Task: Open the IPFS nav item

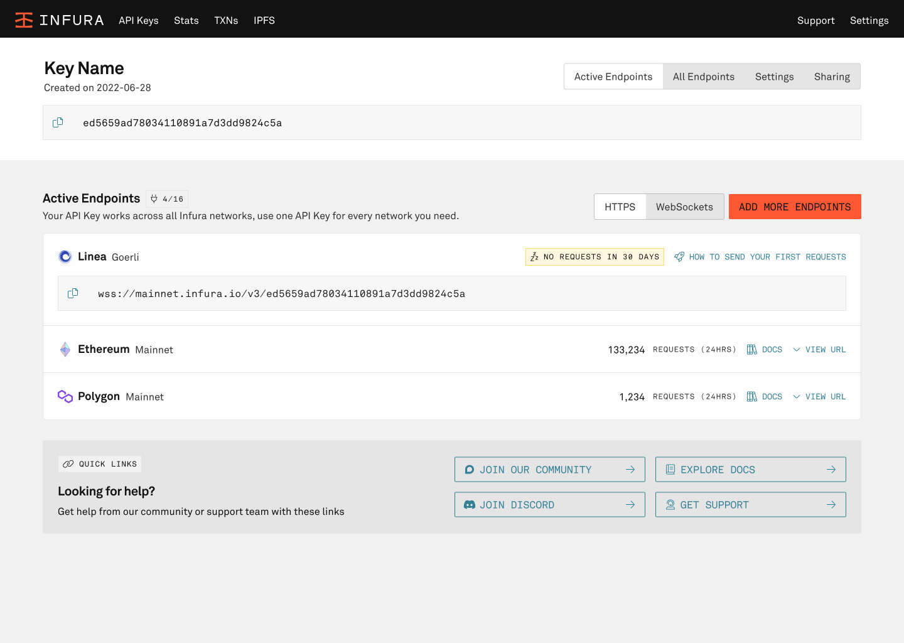Action: click(x=264, y=20)
